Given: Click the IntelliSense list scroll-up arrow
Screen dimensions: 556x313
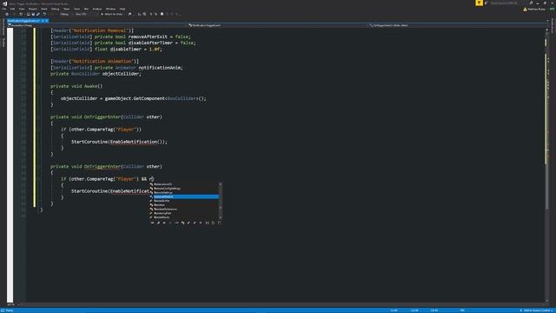Looking at the screenshot, I should pos(221,184).
